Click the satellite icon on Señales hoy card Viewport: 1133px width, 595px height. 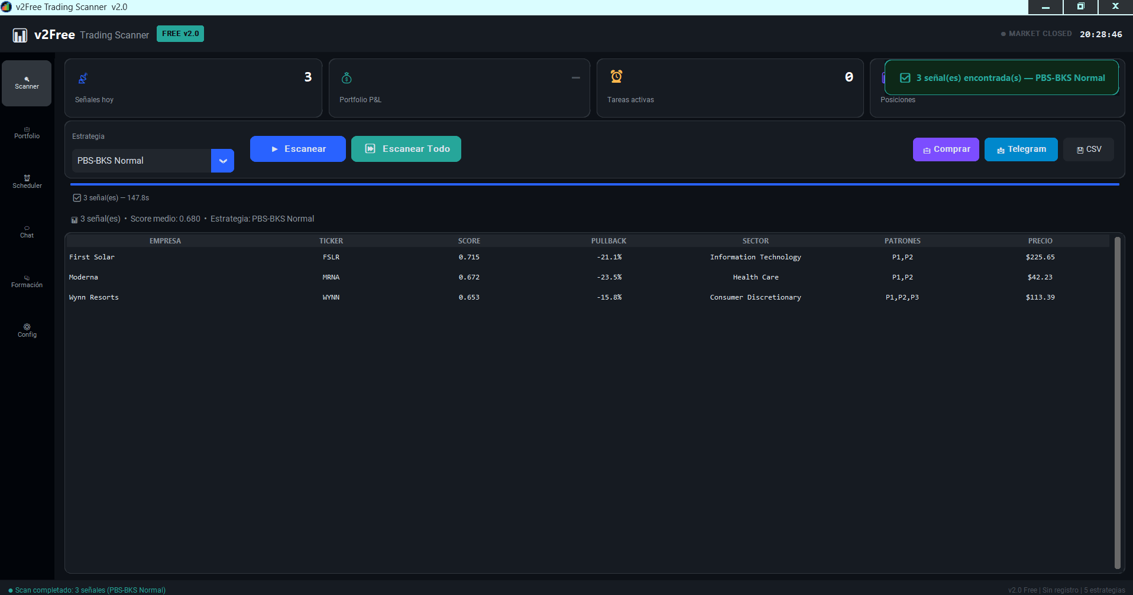pyautogui.click(x=83, y=77)
